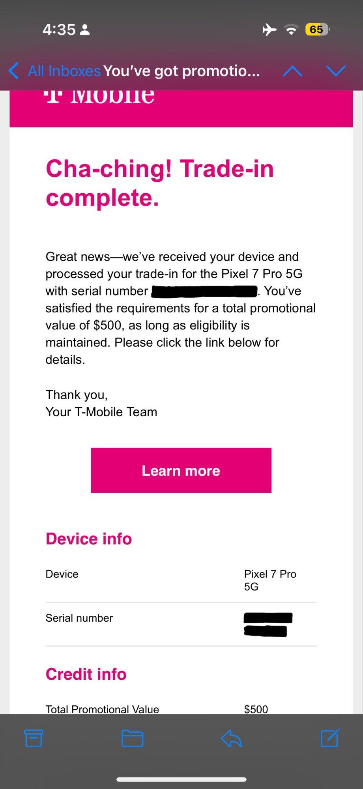Screen dimensions: 363x789
Task: Tap the Cha-ching! Trade-in complete heading
Action: pyautogui.click(x=159, y=183)
